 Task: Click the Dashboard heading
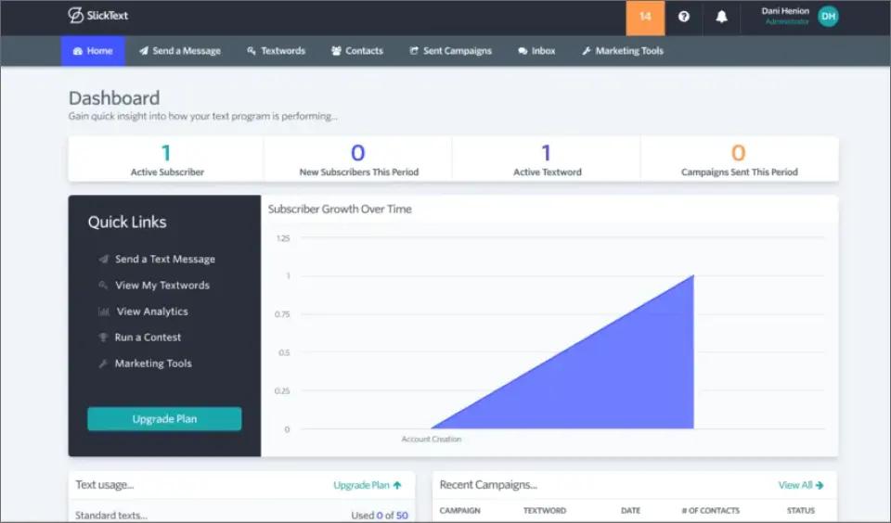click(x=114, y=97)
